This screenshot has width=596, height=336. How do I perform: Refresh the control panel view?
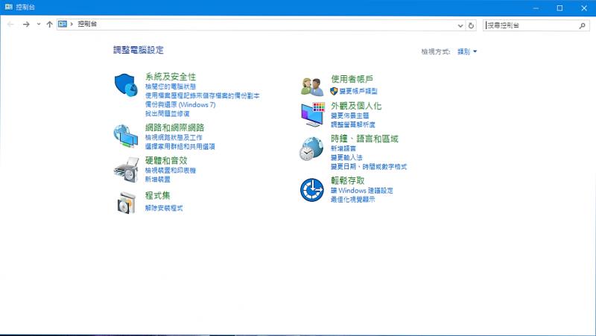(x=471, y=25)
